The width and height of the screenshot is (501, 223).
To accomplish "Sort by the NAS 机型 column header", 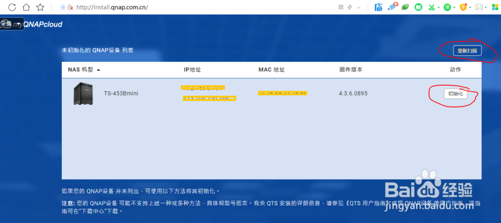I will pyautogui.click(x=84, y=70).
